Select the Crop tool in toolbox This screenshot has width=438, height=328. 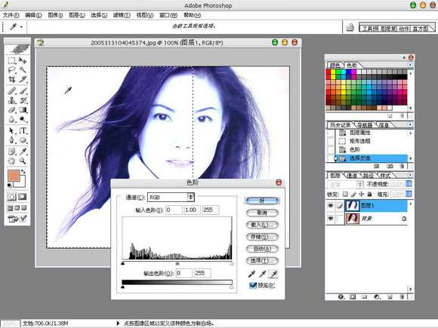point(12,79)
